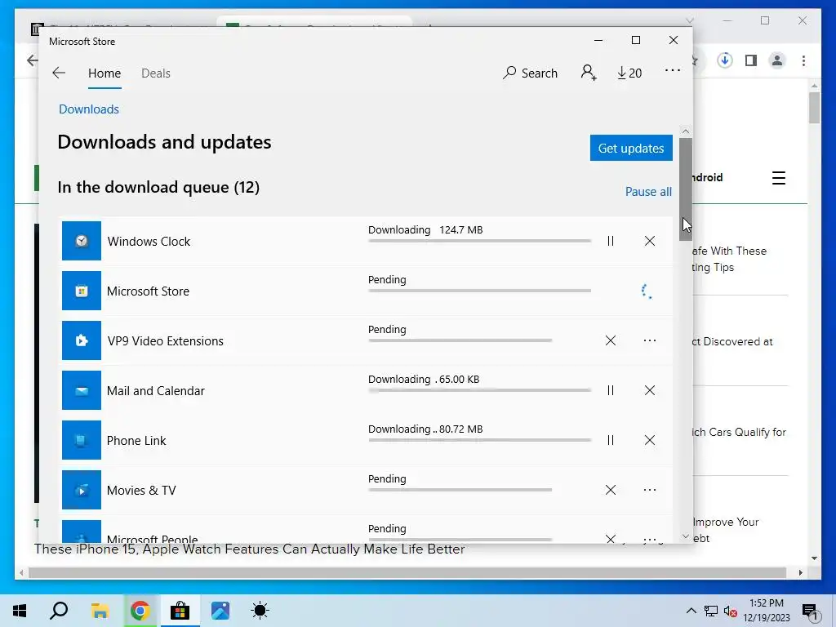The image size is (836, 627).
Task: Open the Store See more menu
Action: (x=673, y=70)
